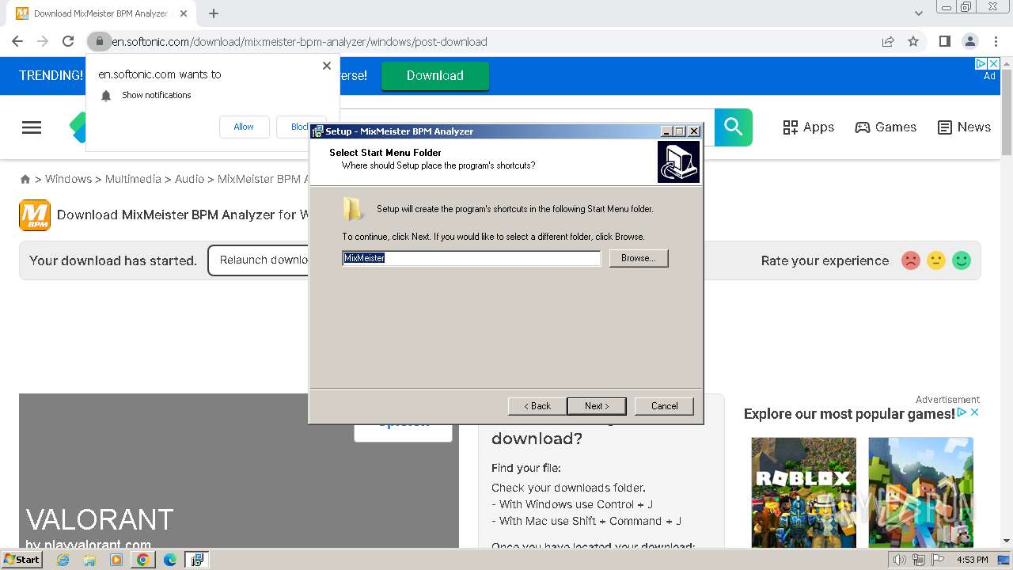Click Browse in setup wizard
The image size is (1013, 570).
[x=639, y=258]
